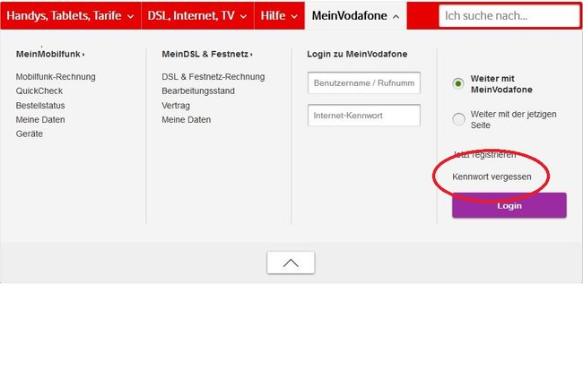
Task: Open Geräte link
Action: coord(30,134)
